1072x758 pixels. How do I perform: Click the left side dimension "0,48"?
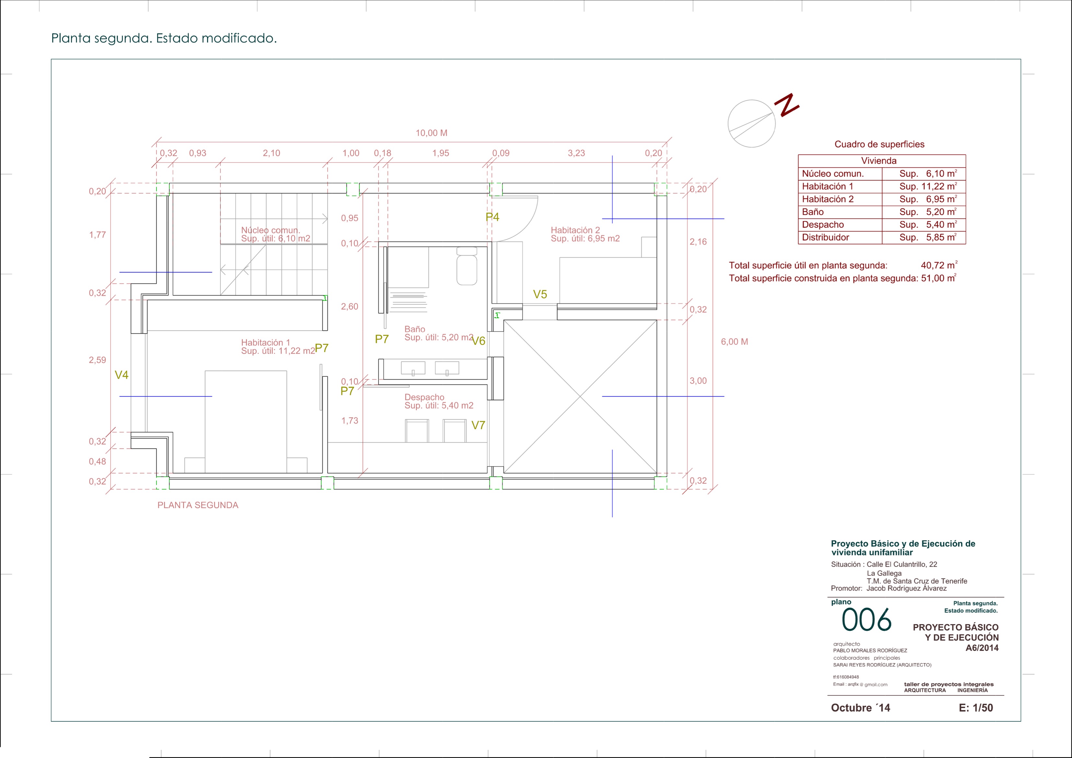click(98, 461)
